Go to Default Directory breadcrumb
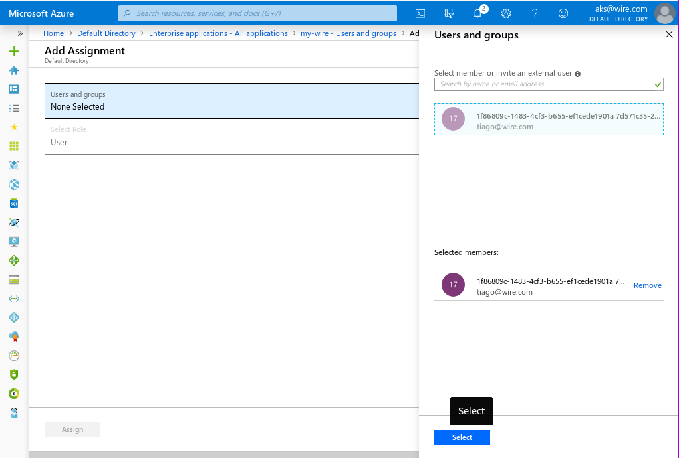Image resolution: width=679 pixels, height=458 pixels. (x=106, y=33)
